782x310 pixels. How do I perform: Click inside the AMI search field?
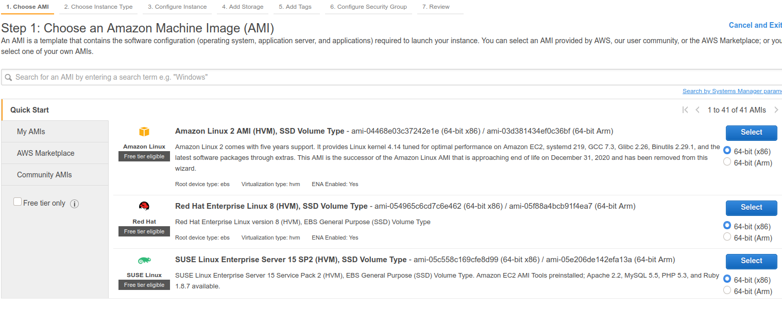206,77
